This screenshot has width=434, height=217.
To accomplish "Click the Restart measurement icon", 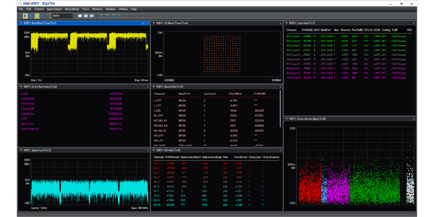I will tap(37, 16).
